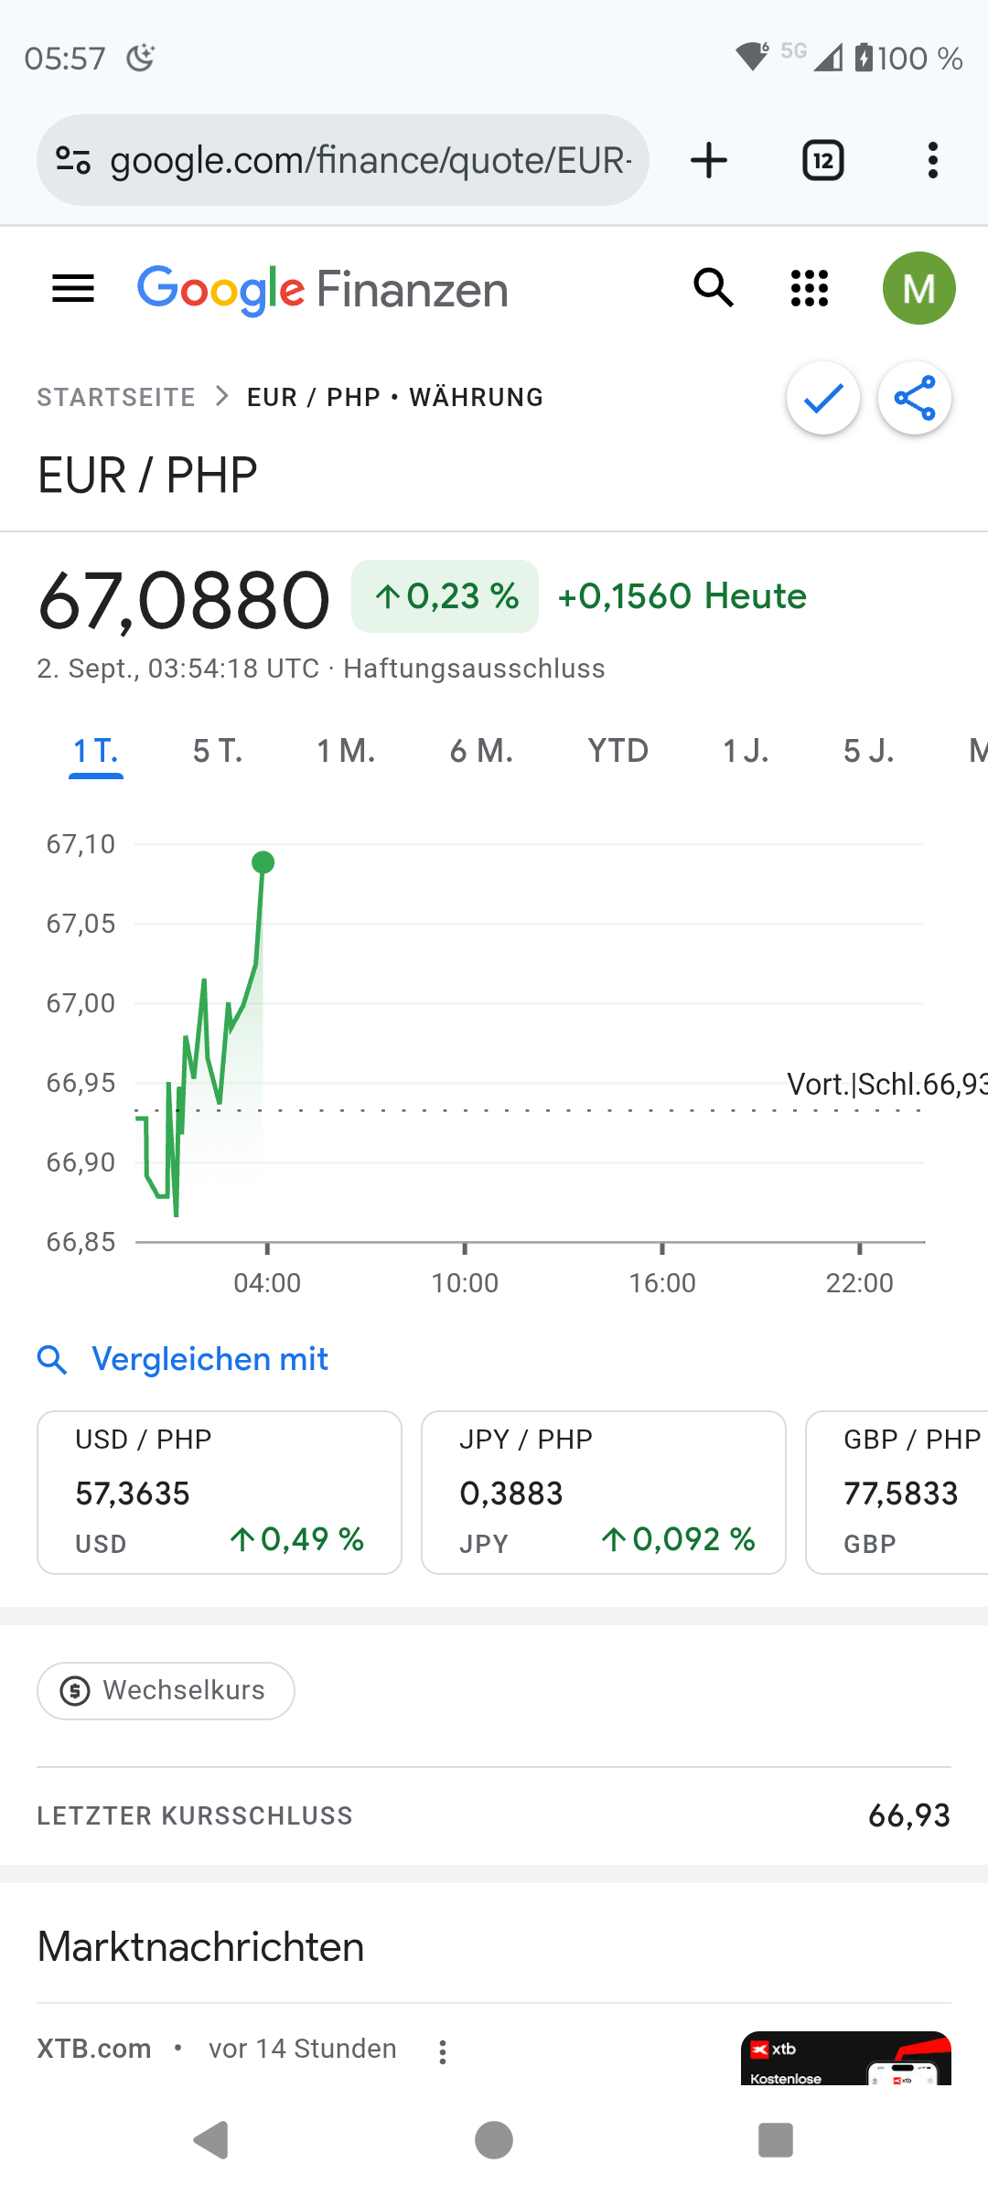Open the tab switcher showing 12
Viewport: 988px width, 2195px height.
point(822,161)
